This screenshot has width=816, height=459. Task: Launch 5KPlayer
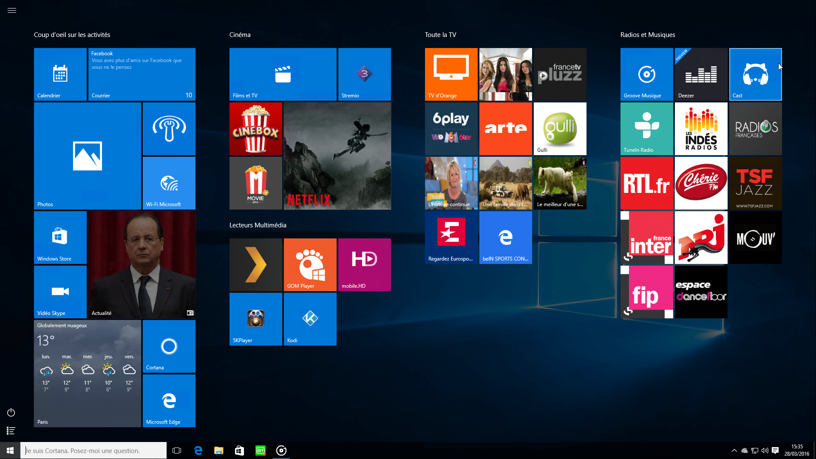pos(255,319)
